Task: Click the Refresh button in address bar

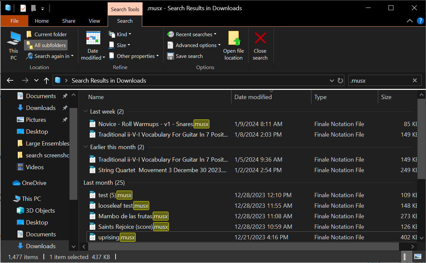Action: (340, 80)
